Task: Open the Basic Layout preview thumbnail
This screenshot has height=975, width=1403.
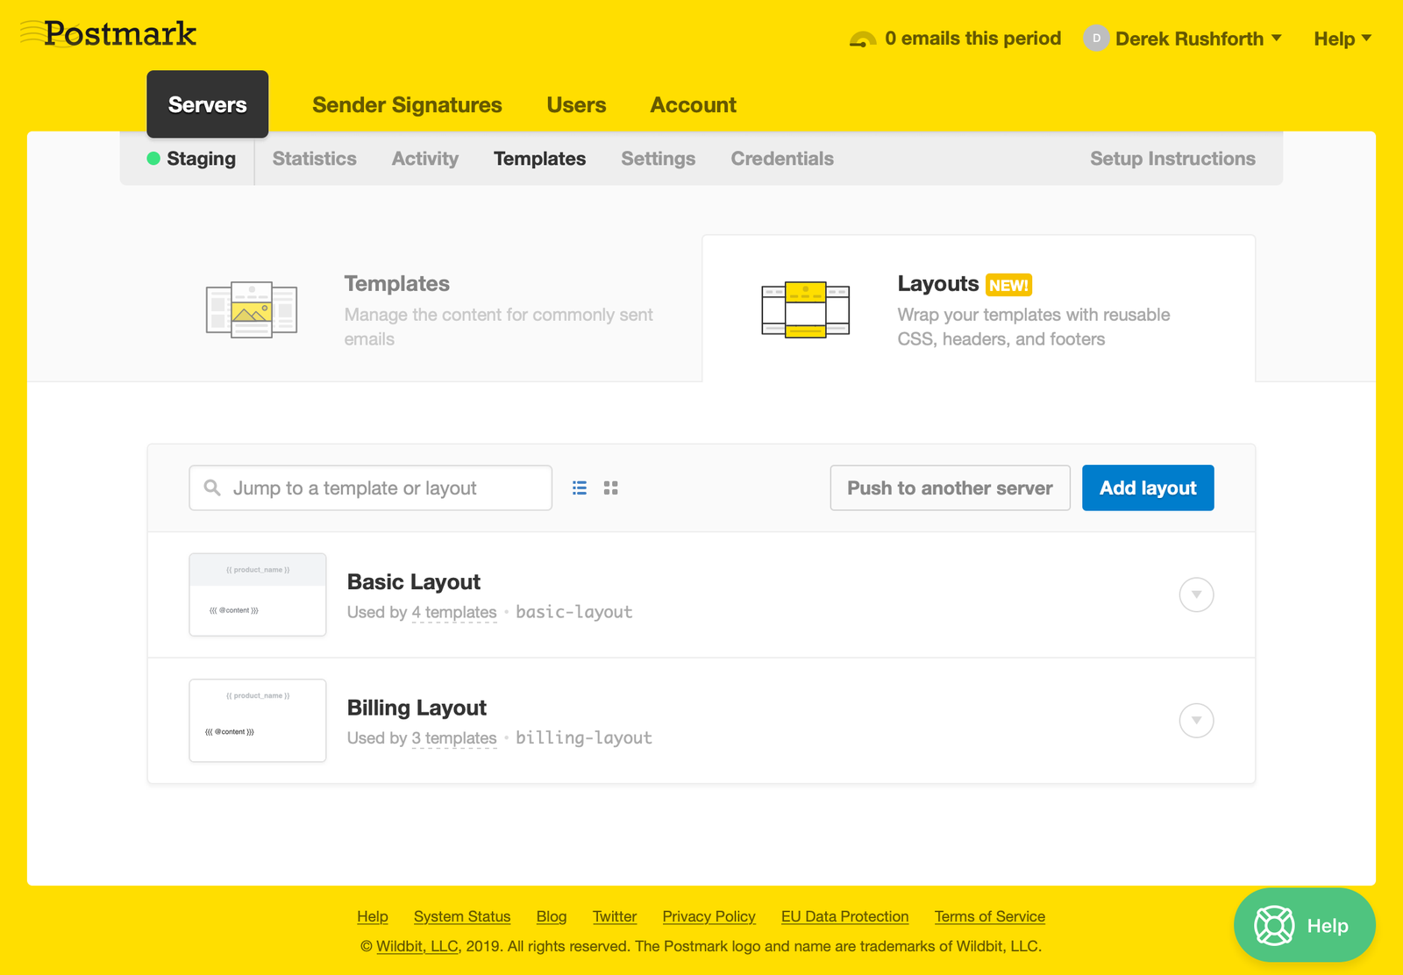Action: [x=257, y=595]
